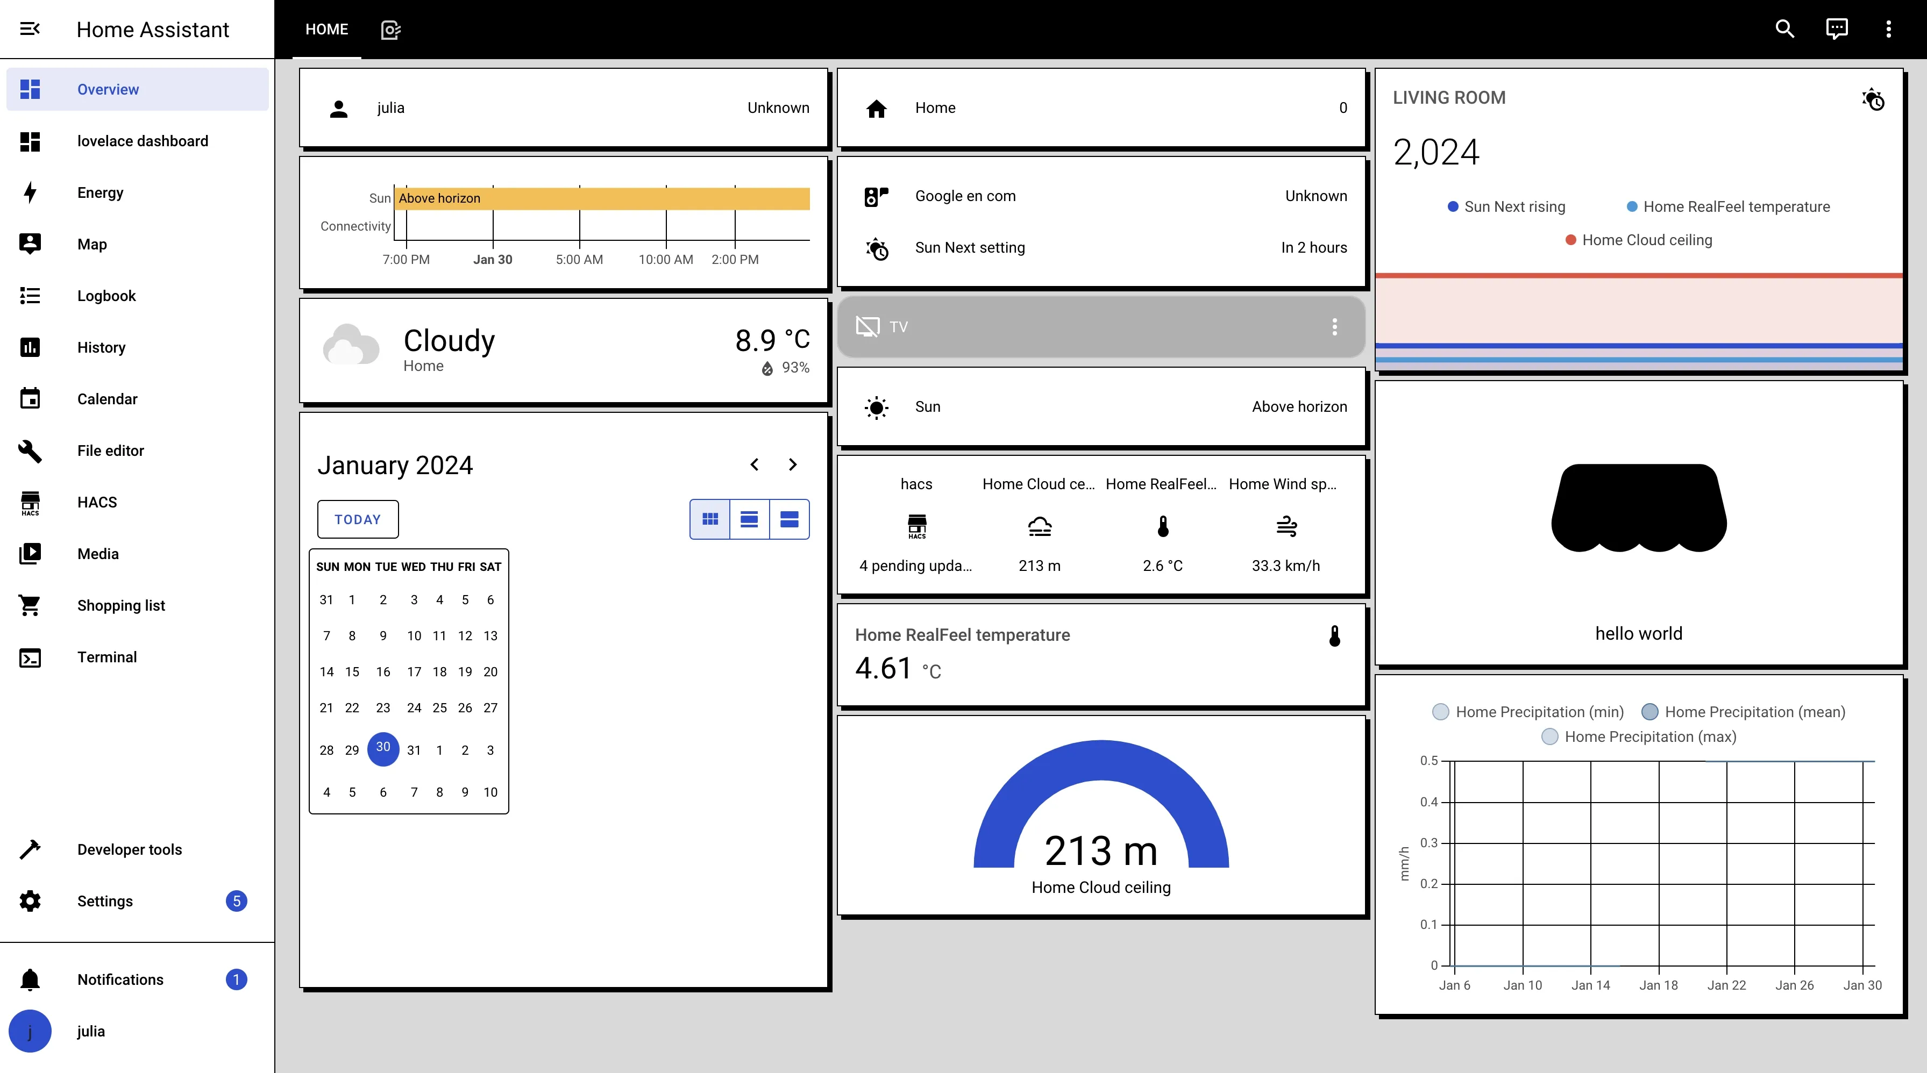Click the TODAY calendar button
This screenshot has height=1073, width=1927.
[358, 520]
